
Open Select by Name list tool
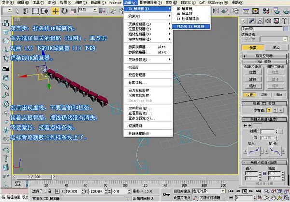(x=26, y=11)
